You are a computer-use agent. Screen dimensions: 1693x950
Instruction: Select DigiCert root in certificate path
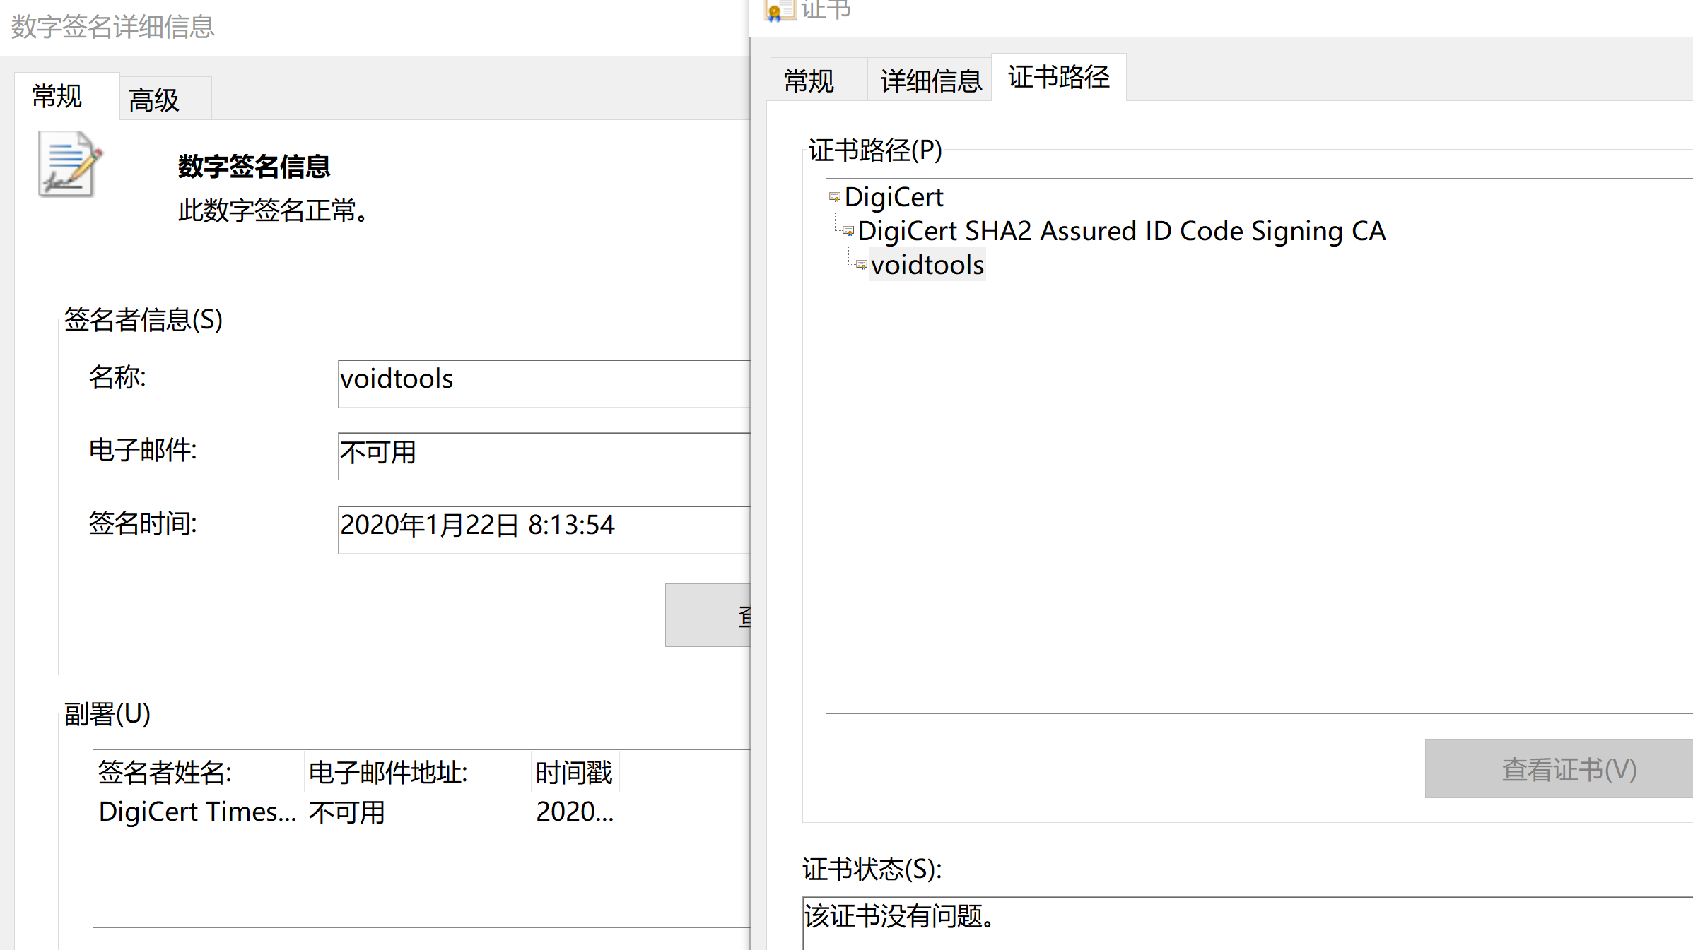coord(894,197)
